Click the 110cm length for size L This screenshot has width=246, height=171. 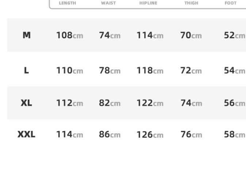click(69, 71)
